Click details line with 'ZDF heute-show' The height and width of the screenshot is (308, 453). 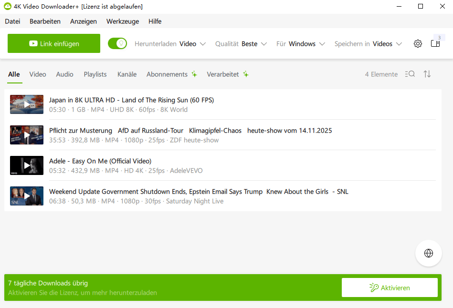point(134,140)
